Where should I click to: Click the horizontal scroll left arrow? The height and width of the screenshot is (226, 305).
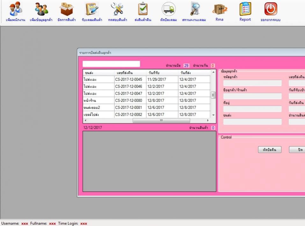pos(85,120)
